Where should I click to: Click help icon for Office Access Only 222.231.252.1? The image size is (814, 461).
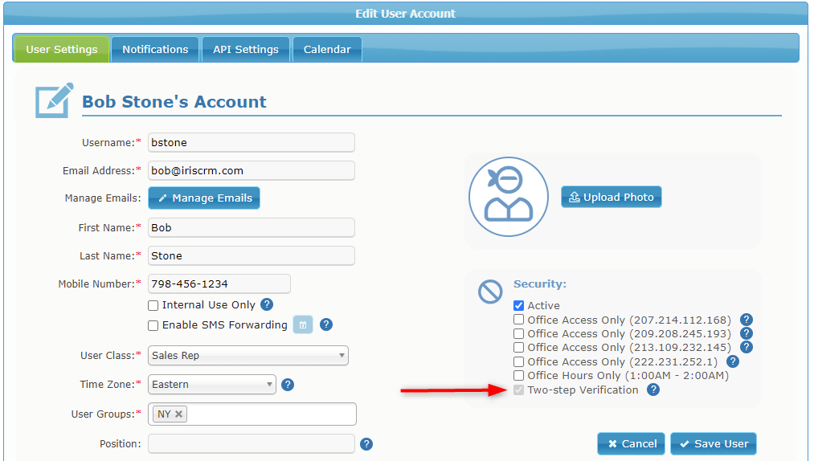(733, 361)
